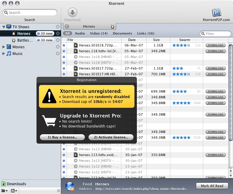The width and height of the screenshot is (233, 194).
Task: Click scrollbar up arrow in results list
Action: pos(231,171)
